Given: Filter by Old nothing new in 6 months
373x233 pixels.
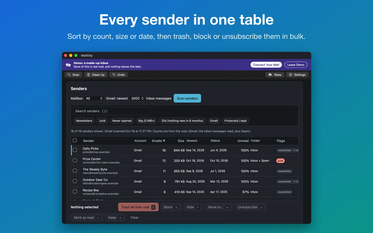Looking at the screenshot, I should point(182,121).
